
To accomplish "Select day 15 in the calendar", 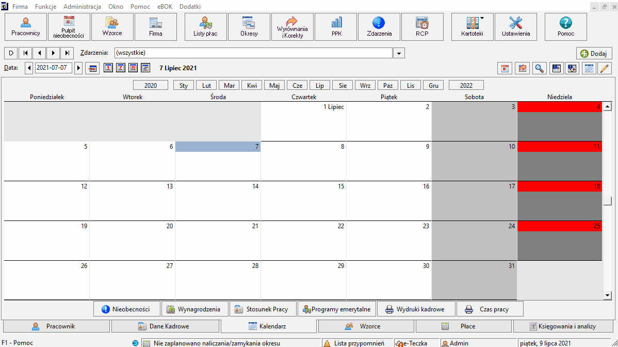I will [x=303, y=201].
